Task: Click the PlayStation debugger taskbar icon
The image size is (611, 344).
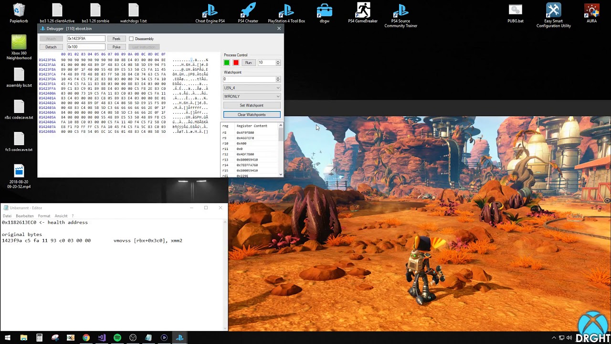Action: click(179, 338)
